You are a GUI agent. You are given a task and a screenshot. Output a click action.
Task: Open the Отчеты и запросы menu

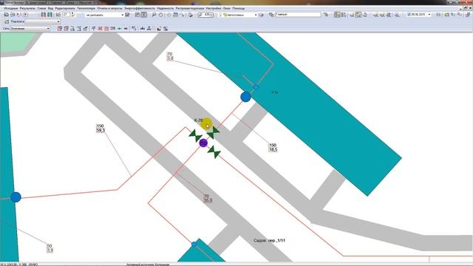[109, 8]
